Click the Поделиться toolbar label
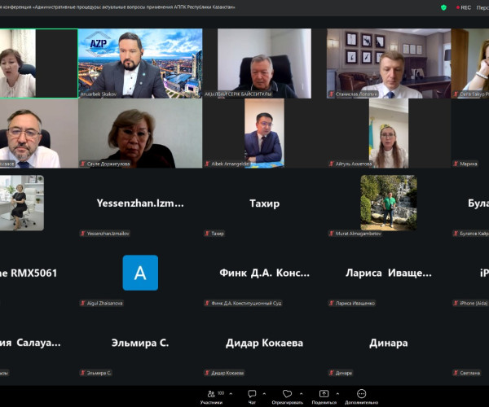 324,402
